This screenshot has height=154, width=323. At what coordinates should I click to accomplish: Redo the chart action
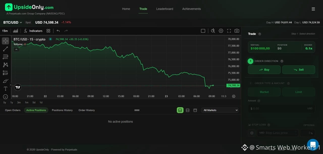pos(66,31)
